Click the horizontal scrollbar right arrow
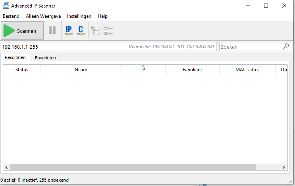 284,167
